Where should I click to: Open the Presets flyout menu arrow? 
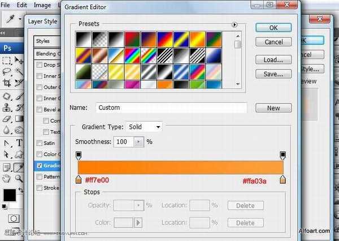pyautogui.click(x=234, y=24)
